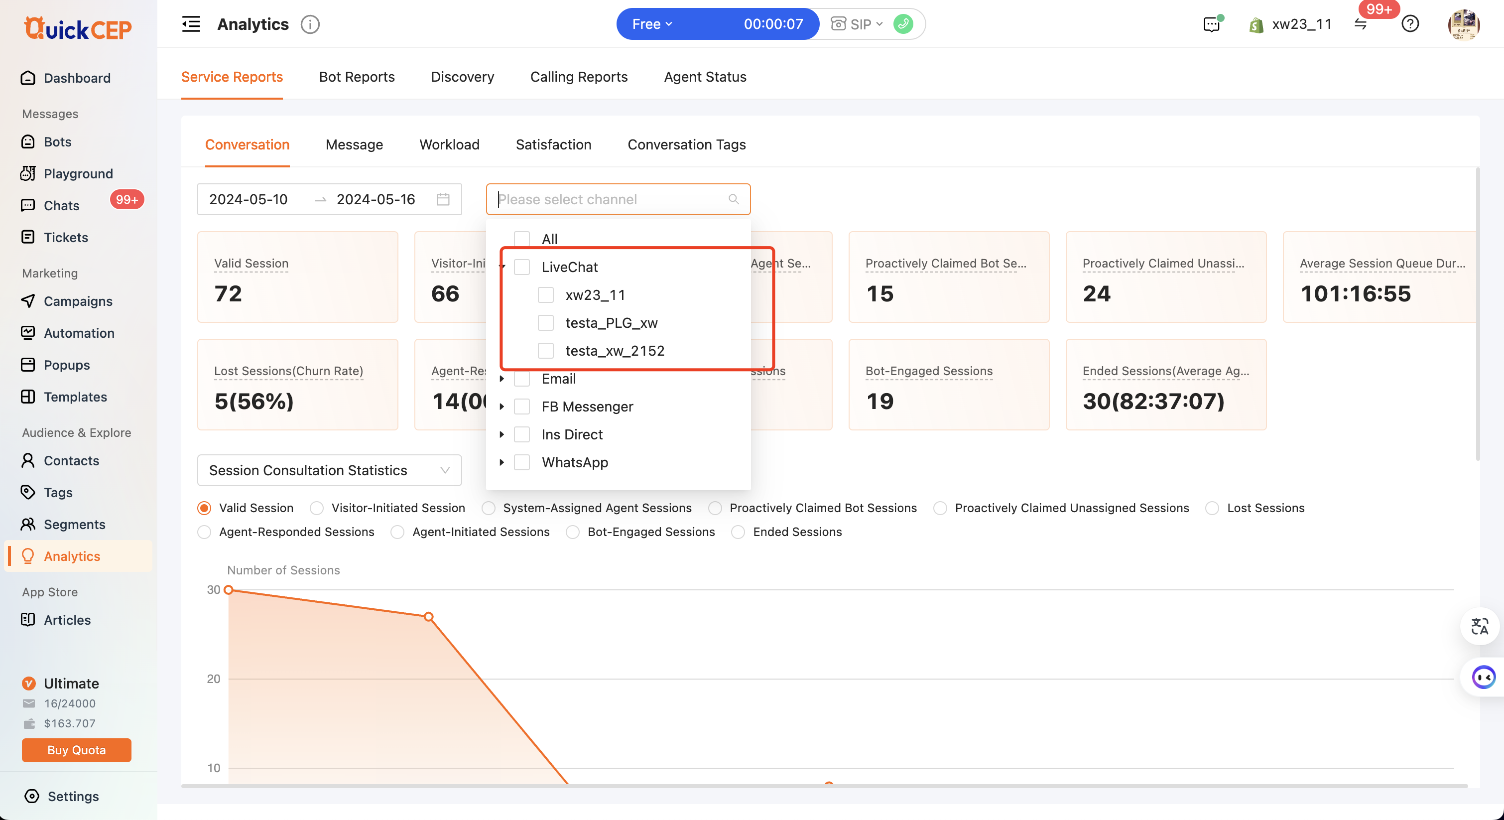Viewport: 1504px width, 820px height.
Task: Click the Analytics sidebar item
Action: point(79,556)
